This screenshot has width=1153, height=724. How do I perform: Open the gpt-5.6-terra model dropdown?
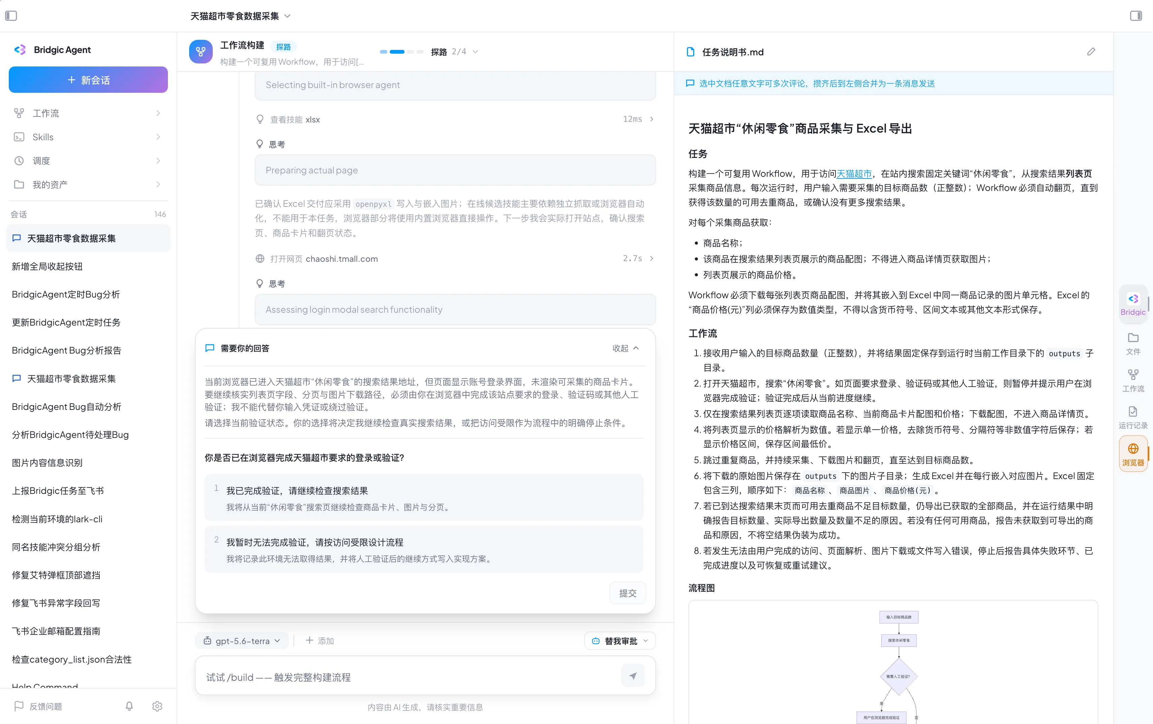pos(242,641)
